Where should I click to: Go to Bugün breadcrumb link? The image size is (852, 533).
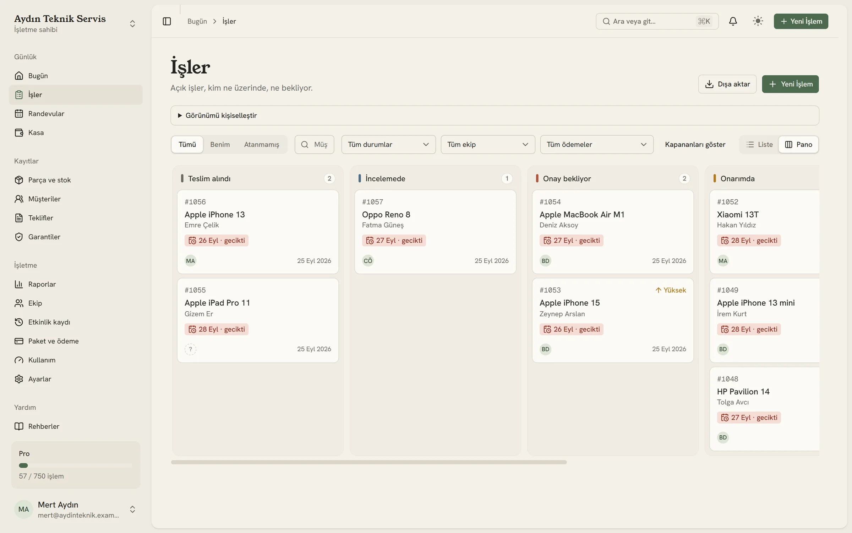(x=197, y=21)
